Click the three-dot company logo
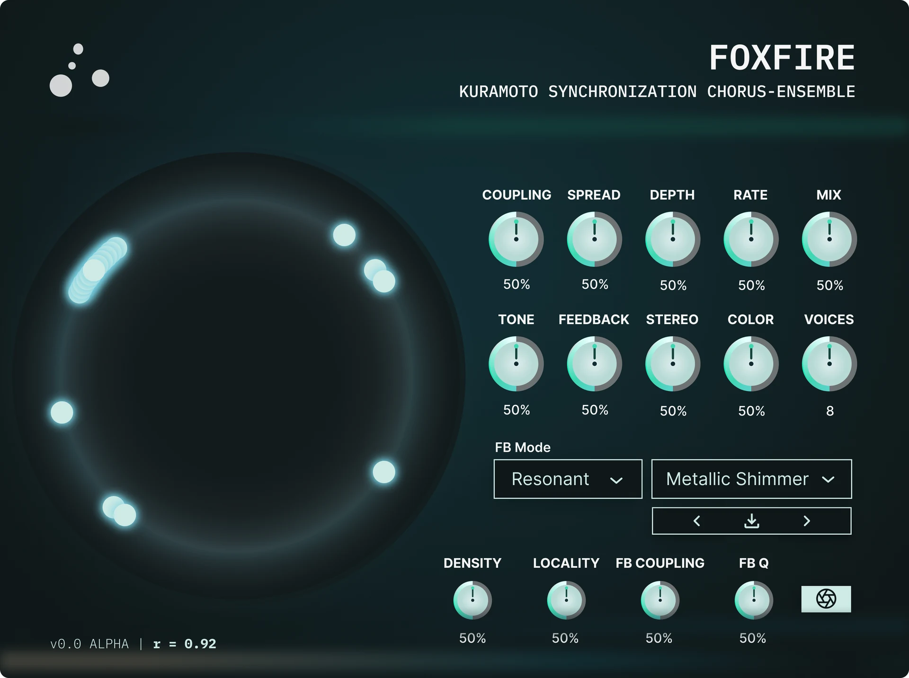The image size is (909, 678). (80, 70)
